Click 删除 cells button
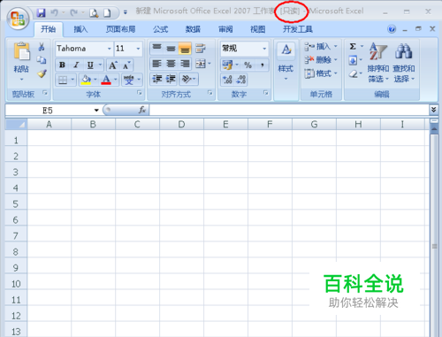Viewport: 442px width, 337px height. (x=321, y=60)
